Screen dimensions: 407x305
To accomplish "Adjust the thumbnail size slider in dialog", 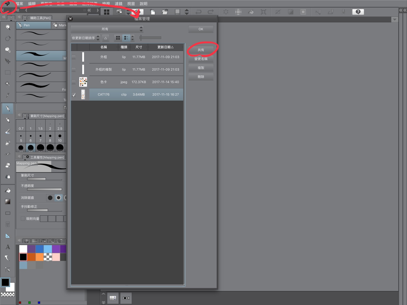I will 150,38.
